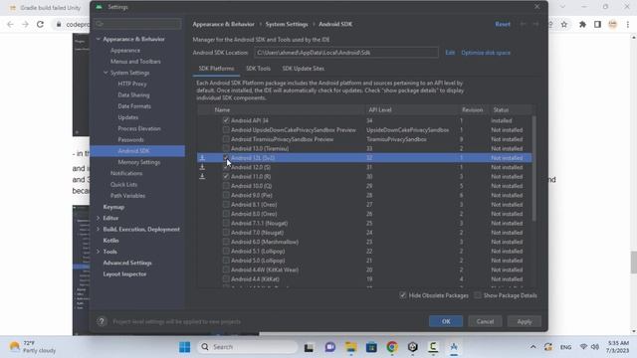Open the Task View taskbar icon
637x358 pixels.
click(x=309, y=347)
